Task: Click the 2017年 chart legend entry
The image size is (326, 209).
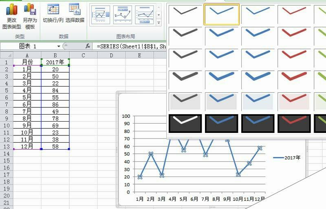Action: [287, 158]
